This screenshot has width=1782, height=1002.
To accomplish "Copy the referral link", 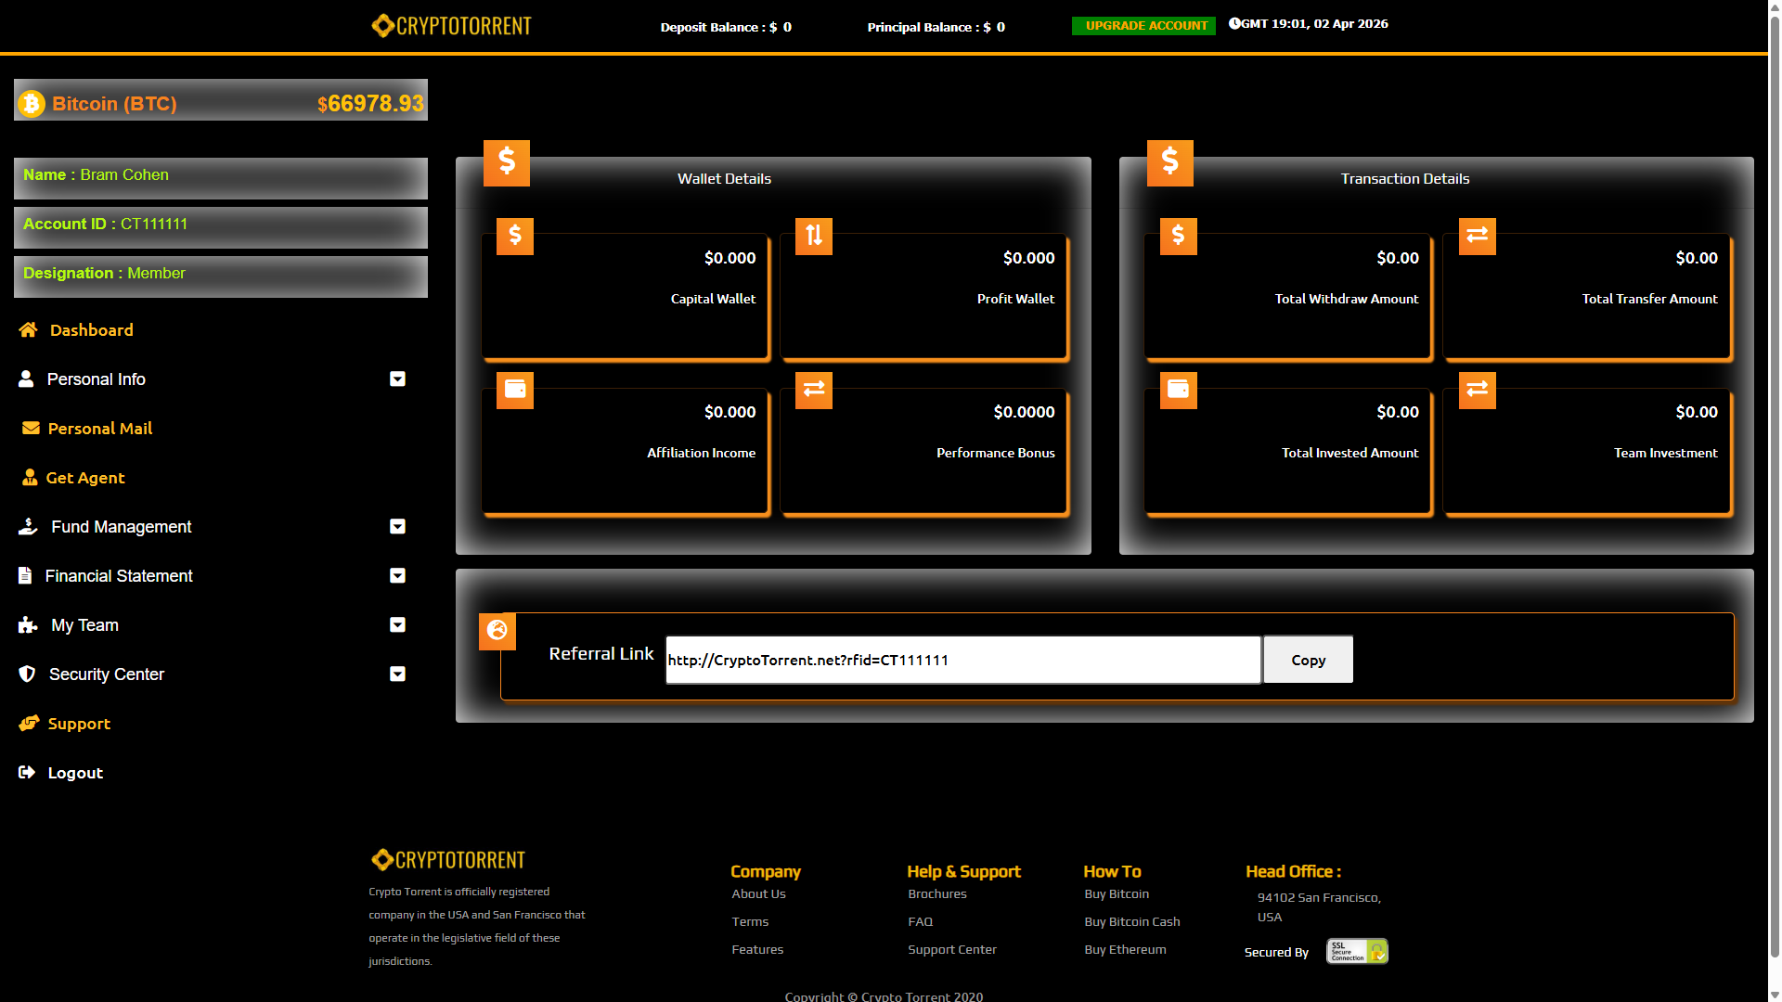I will [1308, 660].
